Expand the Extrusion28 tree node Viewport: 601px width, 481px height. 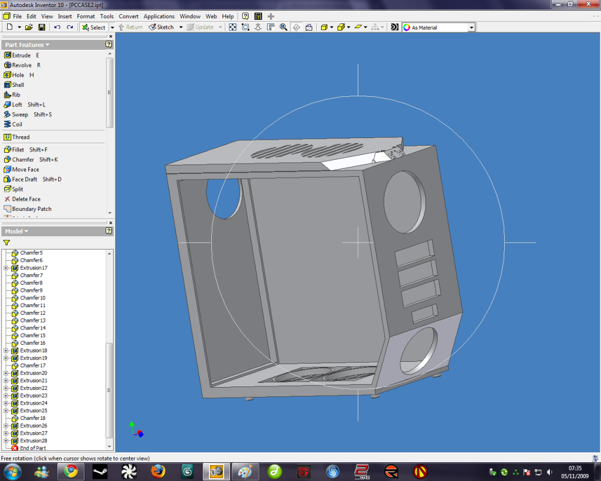pos(6,440)
